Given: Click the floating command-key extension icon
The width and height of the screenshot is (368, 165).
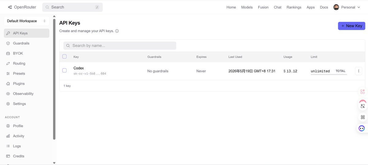Looking at the screenshot, I should [363, 117].
